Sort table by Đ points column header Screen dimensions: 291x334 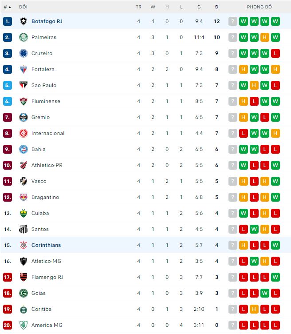coord(216,7)
